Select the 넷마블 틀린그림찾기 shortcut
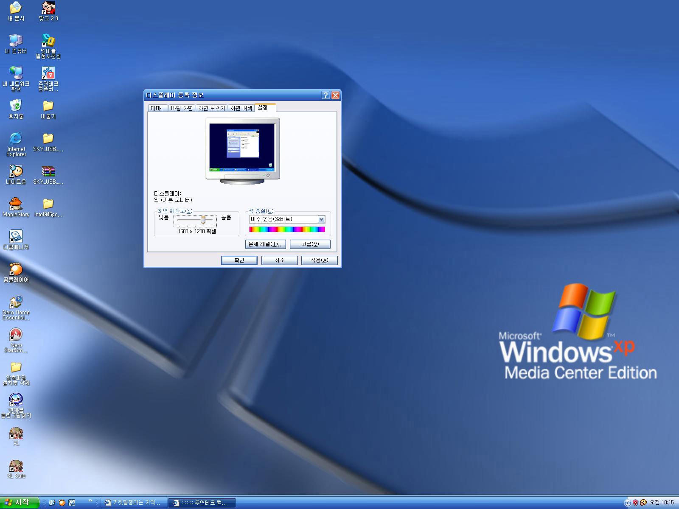 [16, 406]
